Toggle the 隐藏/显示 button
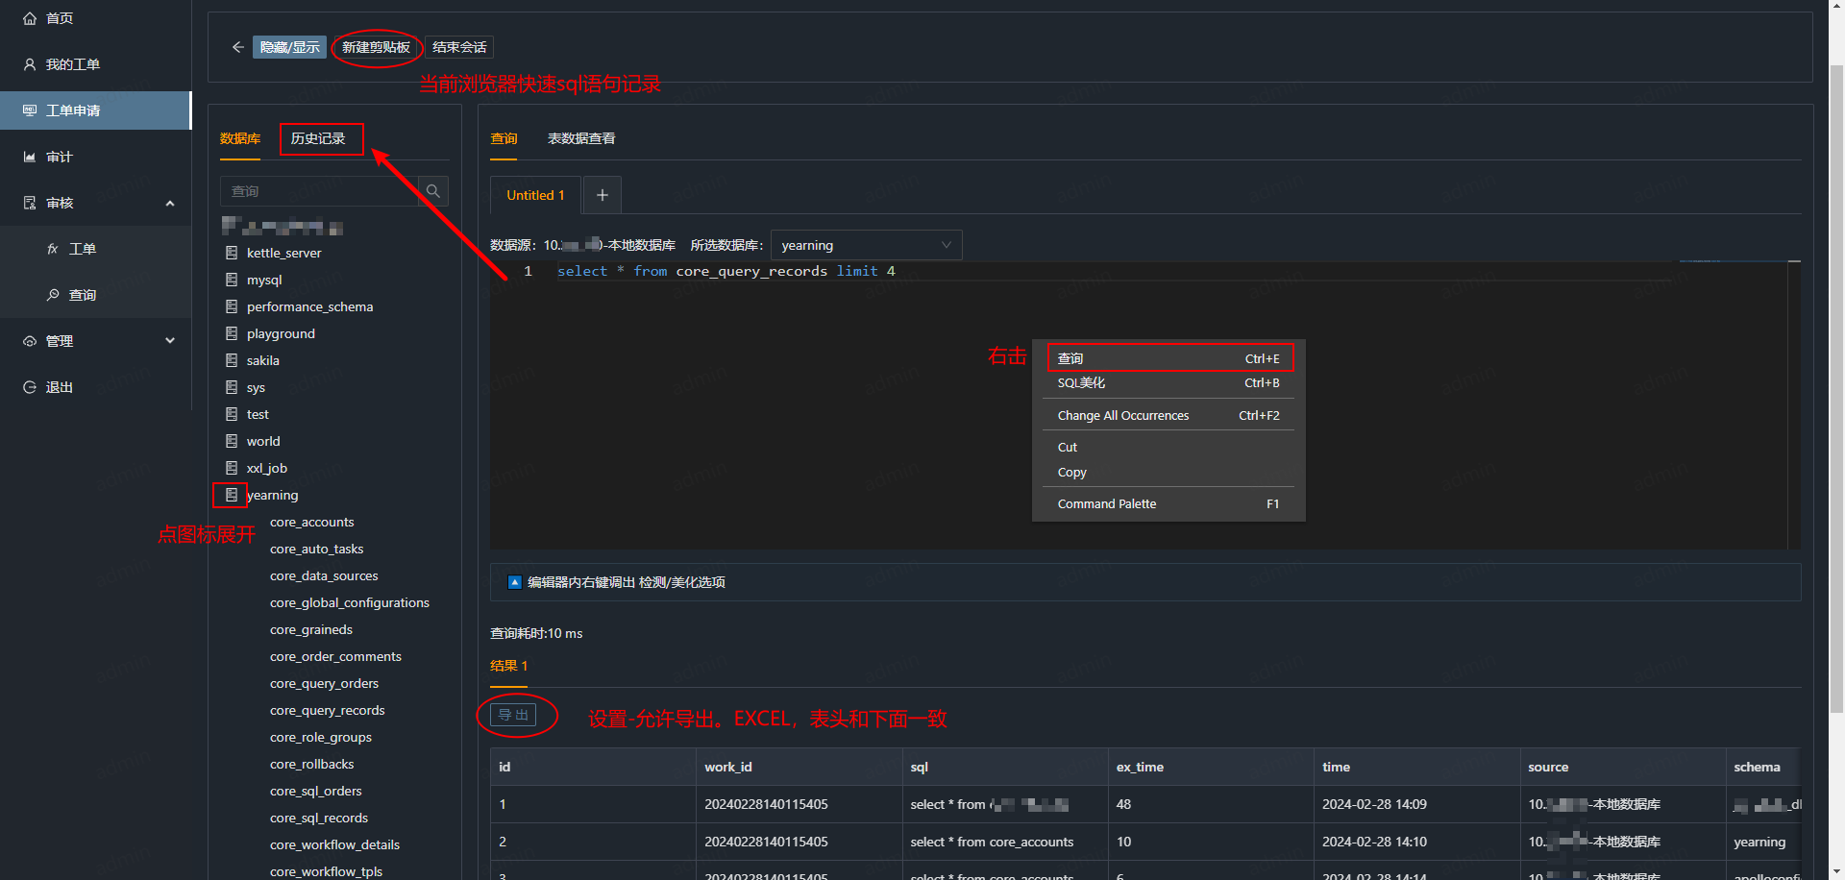 pyautogui.click(x=289, y=46)
